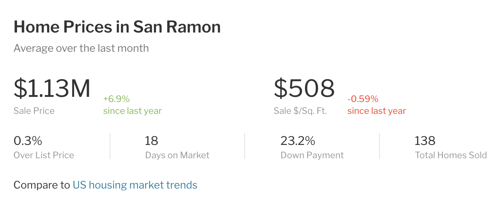Screen dimensions: 499x210
Task: Select the Total Homes Sold label
Action: 451,155
